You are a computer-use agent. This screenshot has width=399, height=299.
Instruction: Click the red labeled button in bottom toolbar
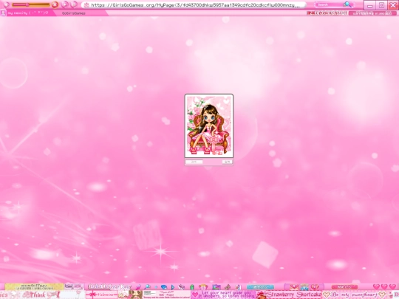(x=344, y=286)
